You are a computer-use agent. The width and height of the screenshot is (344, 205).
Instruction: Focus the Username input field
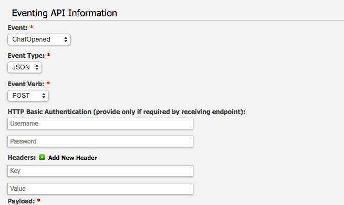(x=100, y=124)
